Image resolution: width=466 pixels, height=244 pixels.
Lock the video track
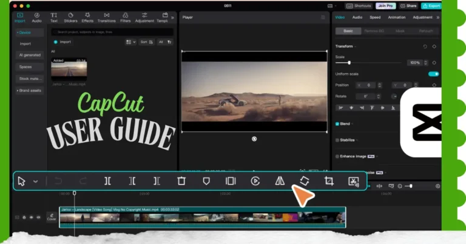coord(24,217)
